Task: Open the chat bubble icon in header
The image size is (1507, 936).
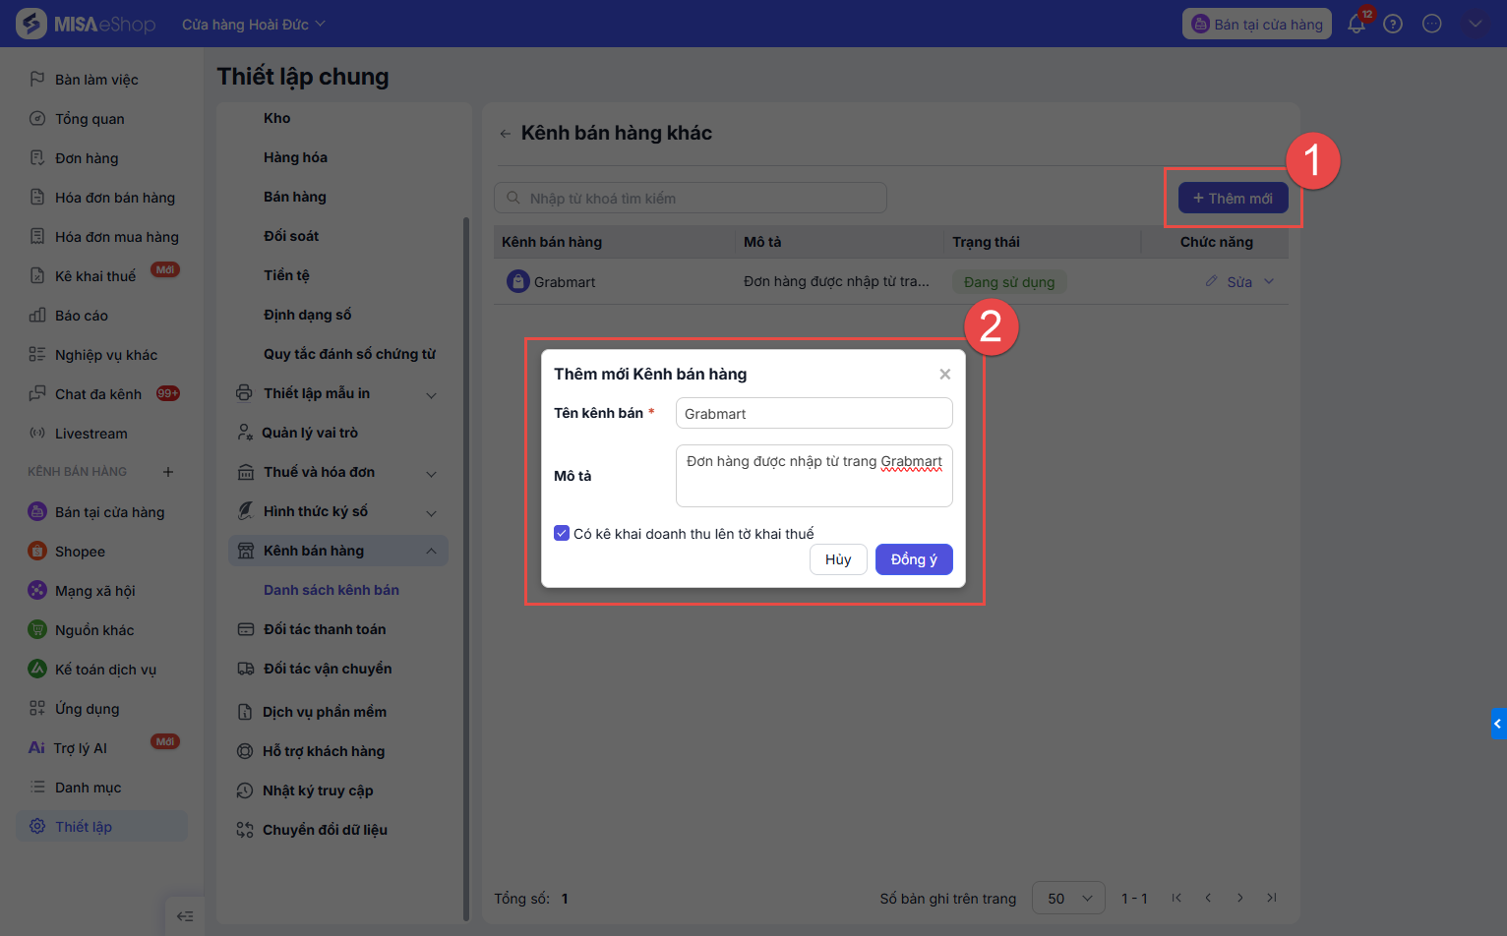Action: click(1432, 24)
